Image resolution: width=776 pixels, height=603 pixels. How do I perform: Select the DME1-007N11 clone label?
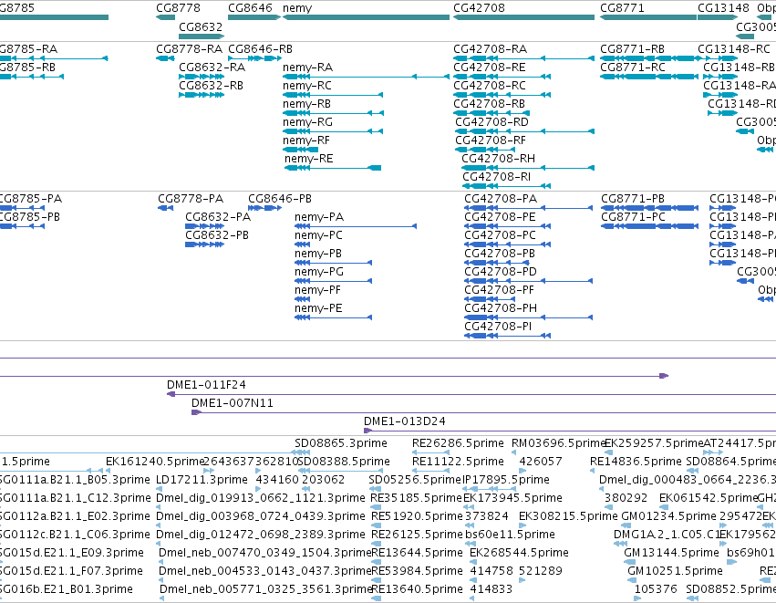233,403
